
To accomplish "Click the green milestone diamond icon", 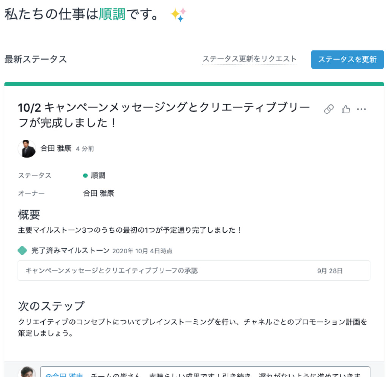I will pos(22,251).
